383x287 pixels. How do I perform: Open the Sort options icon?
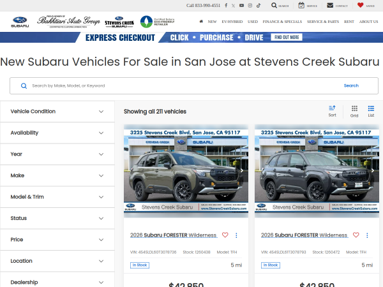(x=332, y=111)
